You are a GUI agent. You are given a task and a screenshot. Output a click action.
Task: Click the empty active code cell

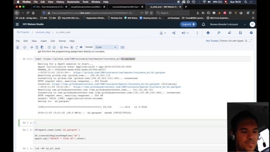[130, 123]
